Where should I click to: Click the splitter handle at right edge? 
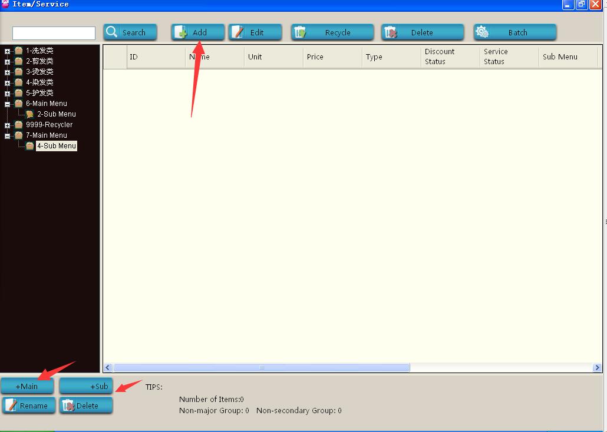tap(605, 222)
